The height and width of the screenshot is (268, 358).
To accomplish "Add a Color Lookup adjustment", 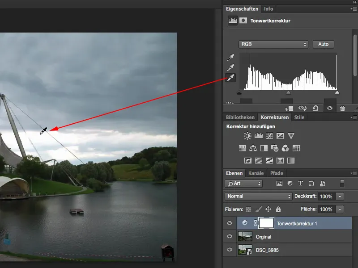I will 296,148.
